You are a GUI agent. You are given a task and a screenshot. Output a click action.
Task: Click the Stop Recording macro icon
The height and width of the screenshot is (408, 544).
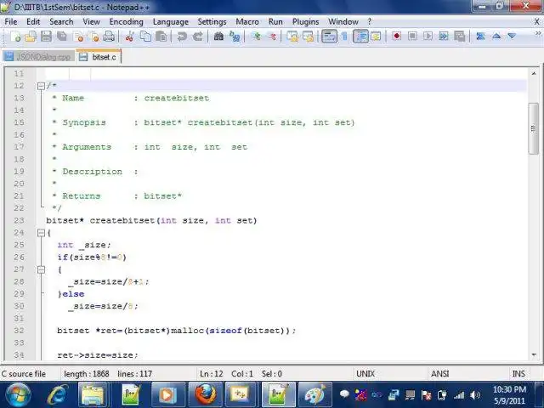pos(412,36)
